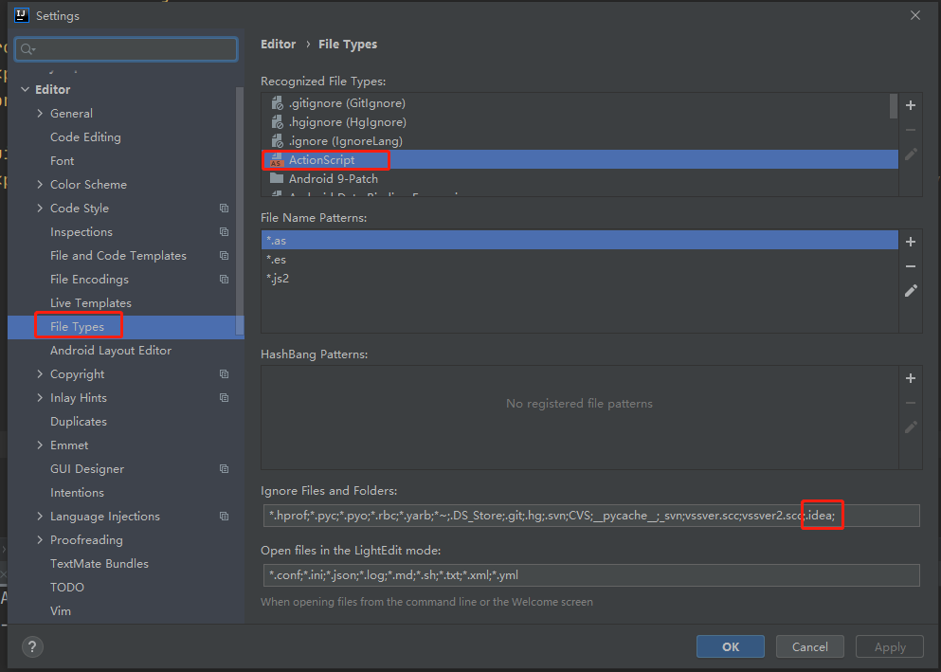
Task: Click the project-level icon beside Inspections
Action: click(224, 231)
